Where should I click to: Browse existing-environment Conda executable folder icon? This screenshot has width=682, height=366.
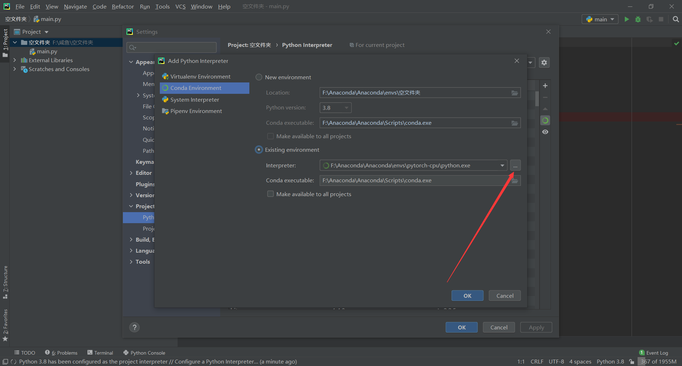pyautogui.click(x=515, y=181)
